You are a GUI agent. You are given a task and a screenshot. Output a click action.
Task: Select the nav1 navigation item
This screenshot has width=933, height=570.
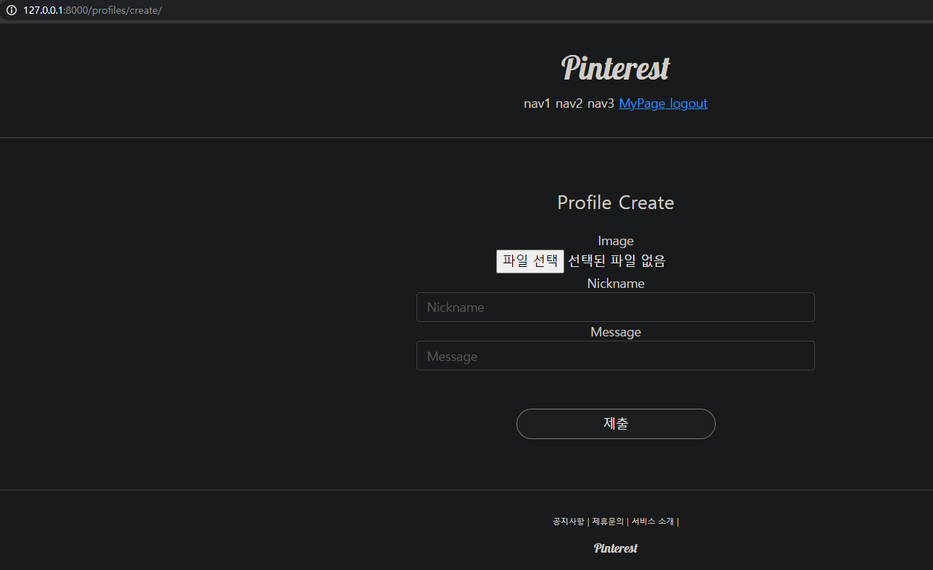click(537, 103)
